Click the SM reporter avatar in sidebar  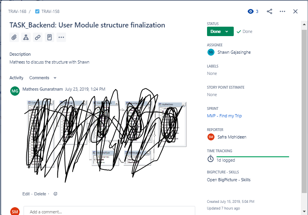pos(211,137)
